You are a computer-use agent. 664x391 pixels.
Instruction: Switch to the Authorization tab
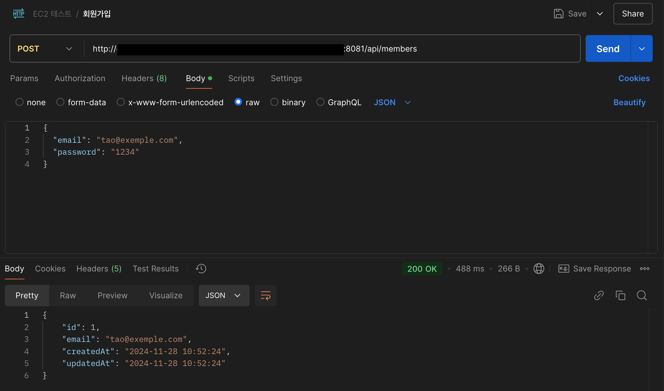tap(80, 78)
